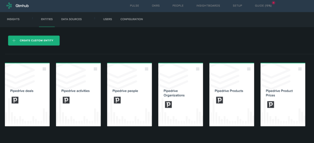Open Insightboards from top navigation
The width and height of the screenshot is (314, 143).
point(208,6)
